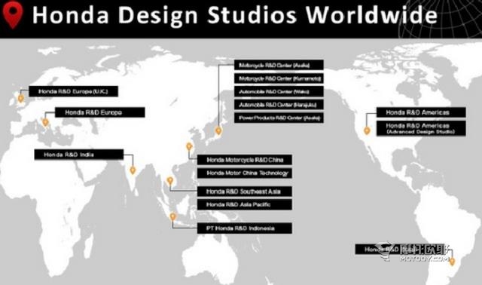Select the orange pin on China's coast
The height and width of the screenshot is (285, 482).
pyautogui.click(x=189, y=147)
